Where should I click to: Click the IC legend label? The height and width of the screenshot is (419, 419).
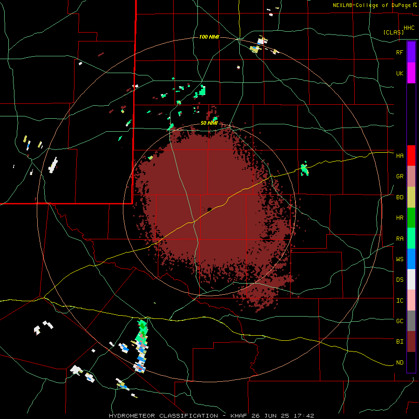point(399,300)
